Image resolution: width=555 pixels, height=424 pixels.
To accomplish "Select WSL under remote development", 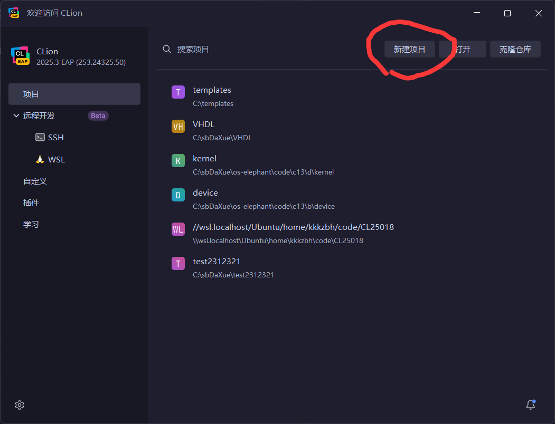I will click(56, 159).
